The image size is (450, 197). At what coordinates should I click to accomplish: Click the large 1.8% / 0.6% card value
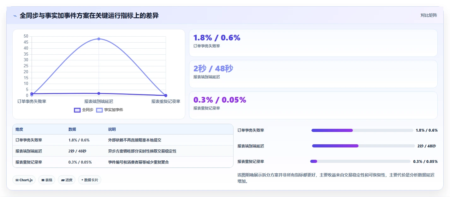click(217, 38)
